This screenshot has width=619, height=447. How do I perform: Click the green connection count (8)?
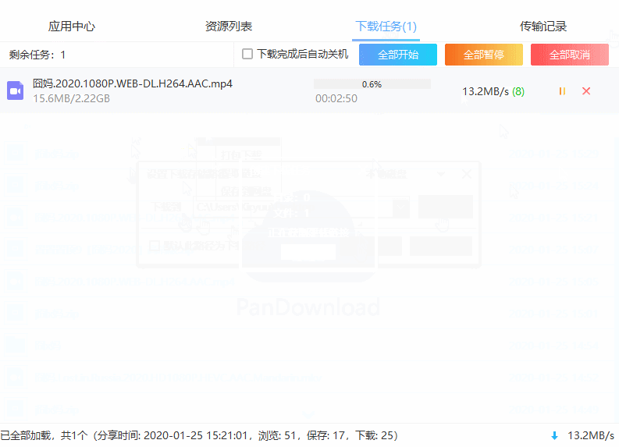point(518,91)
